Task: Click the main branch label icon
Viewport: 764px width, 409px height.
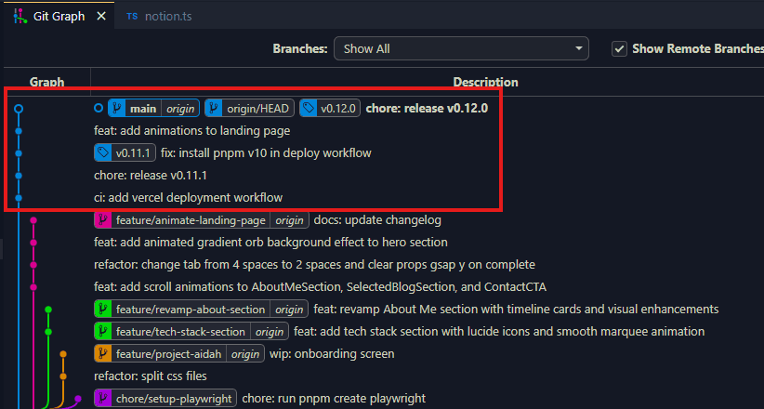Action: coord(117,108)
